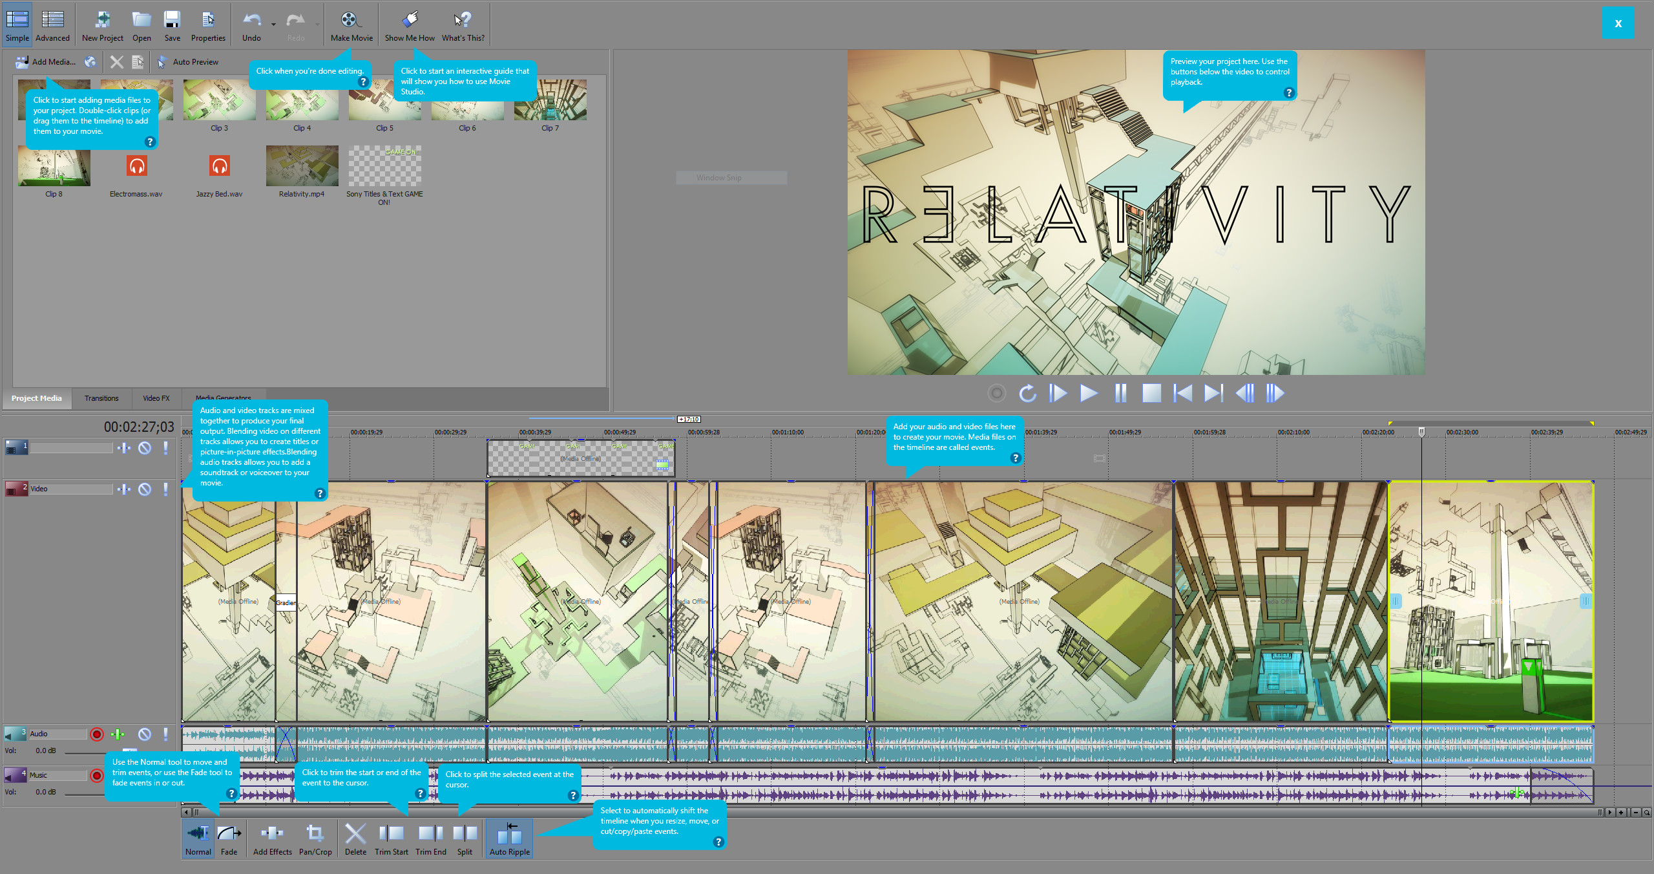Switch to the Fade tool
Image resolution: width=1654 pixels, height=874 pixels.
coord(229,838)
